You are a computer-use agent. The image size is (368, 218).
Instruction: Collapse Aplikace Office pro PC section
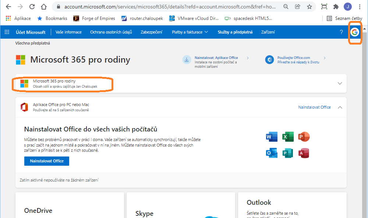click(x=340, y=108)
